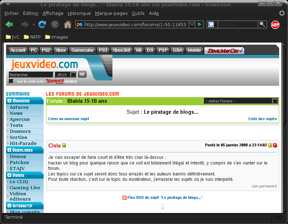Open the Aide menu
The width and height of the screenshot is (288, 224).
[x=154, y=13]
